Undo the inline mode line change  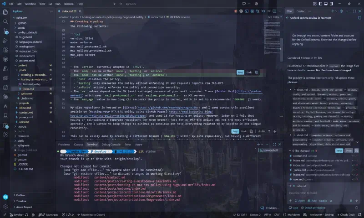[249, 73]
